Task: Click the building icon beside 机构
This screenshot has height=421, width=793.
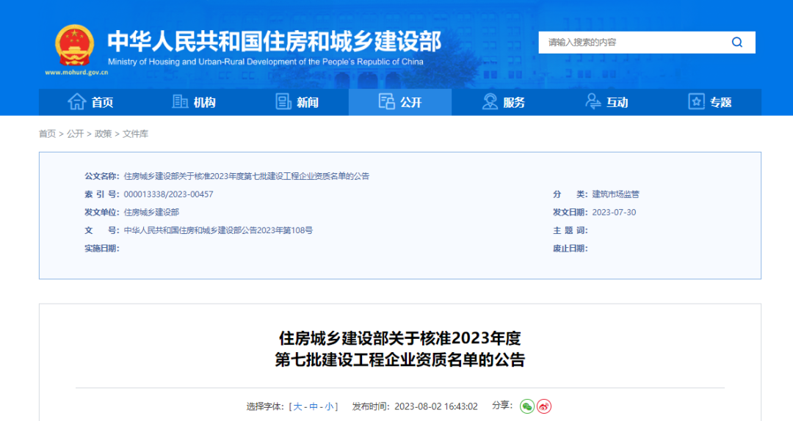Action: [180, 102]
